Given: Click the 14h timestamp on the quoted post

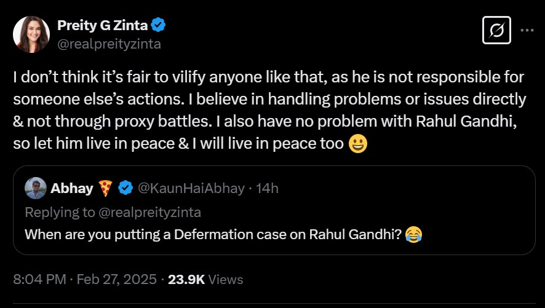Looking at the screenshot, I should (267, 188).
